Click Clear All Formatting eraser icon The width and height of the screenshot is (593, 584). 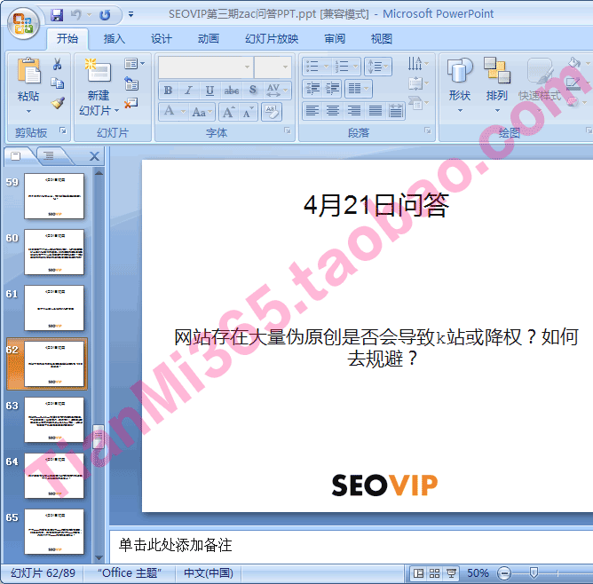click(272, 112)
